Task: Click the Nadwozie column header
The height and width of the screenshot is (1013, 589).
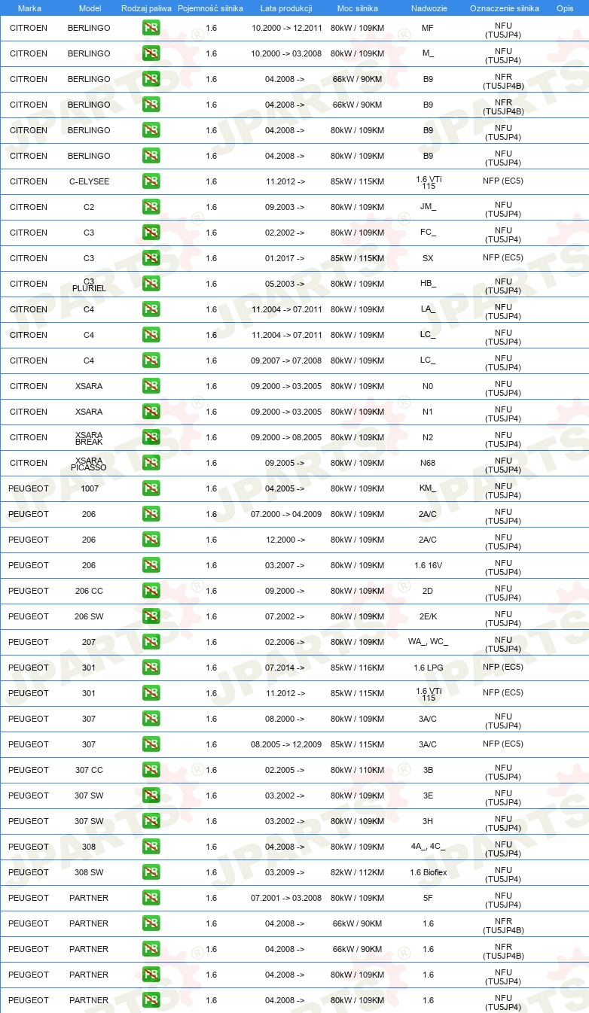Action: tap(428, 8)
